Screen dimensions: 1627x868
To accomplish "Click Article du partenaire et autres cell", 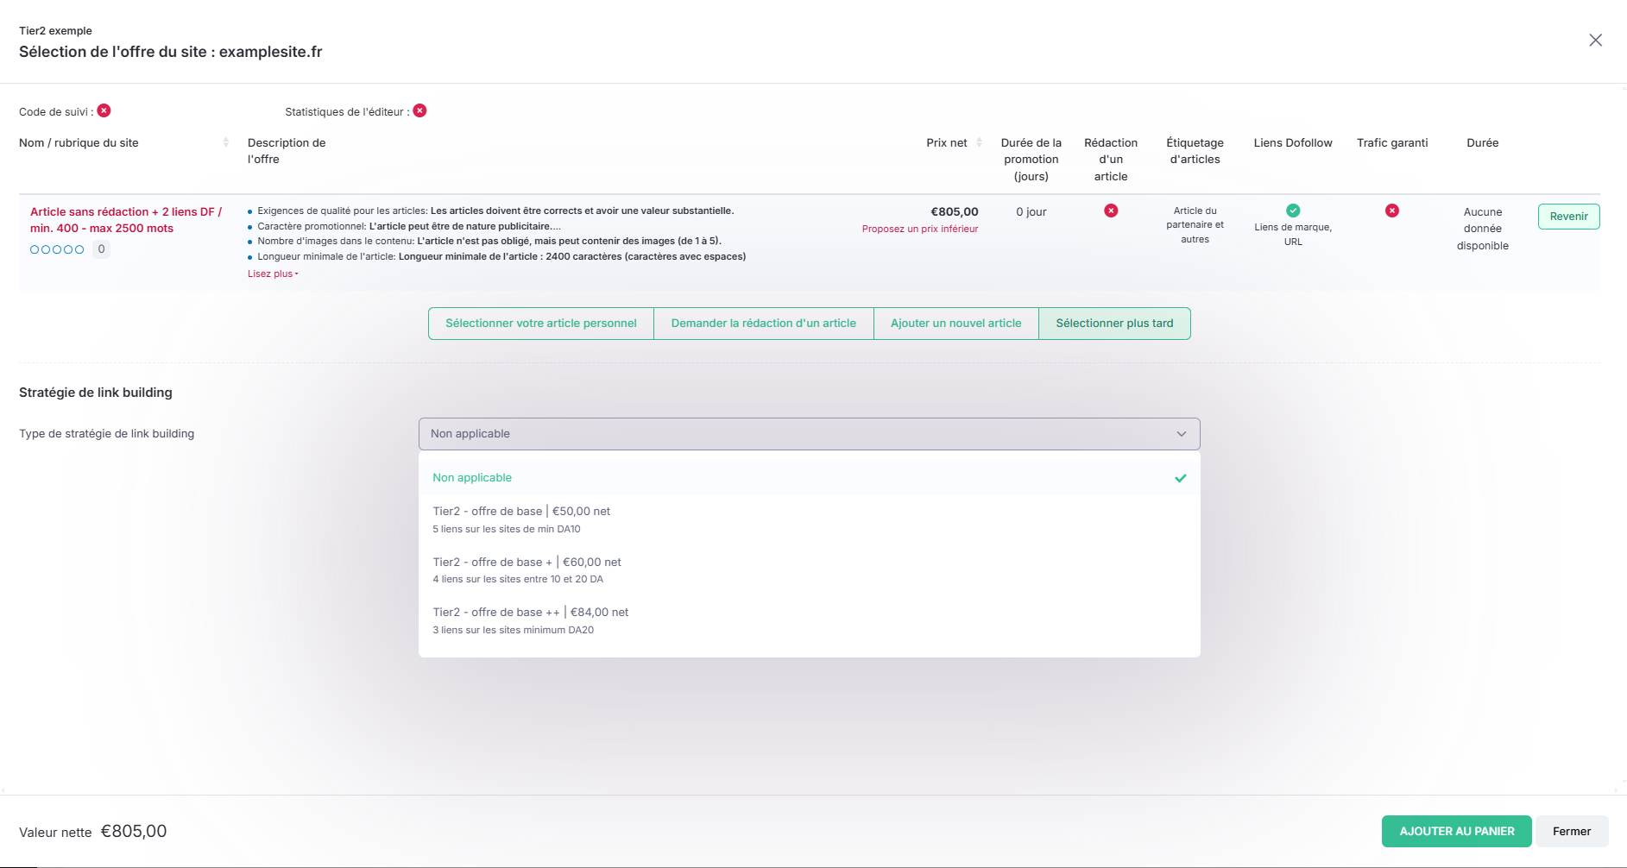I will tap(1195, 225).
